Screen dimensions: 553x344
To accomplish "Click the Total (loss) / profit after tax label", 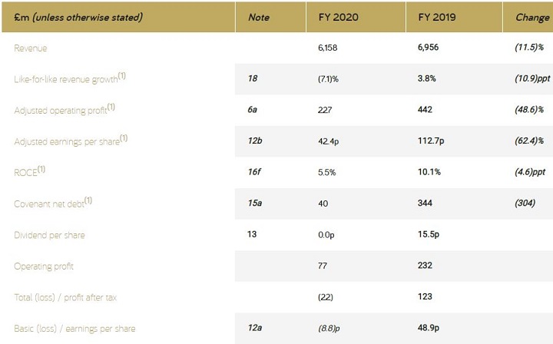I will pyautogui.click(x=65, y=297).
